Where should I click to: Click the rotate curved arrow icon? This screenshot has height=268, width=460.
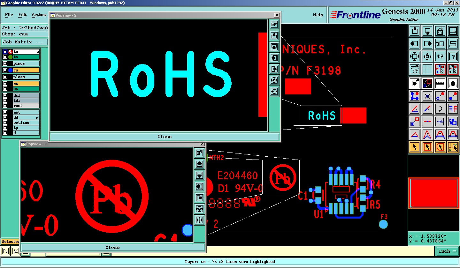pos(440,109)
